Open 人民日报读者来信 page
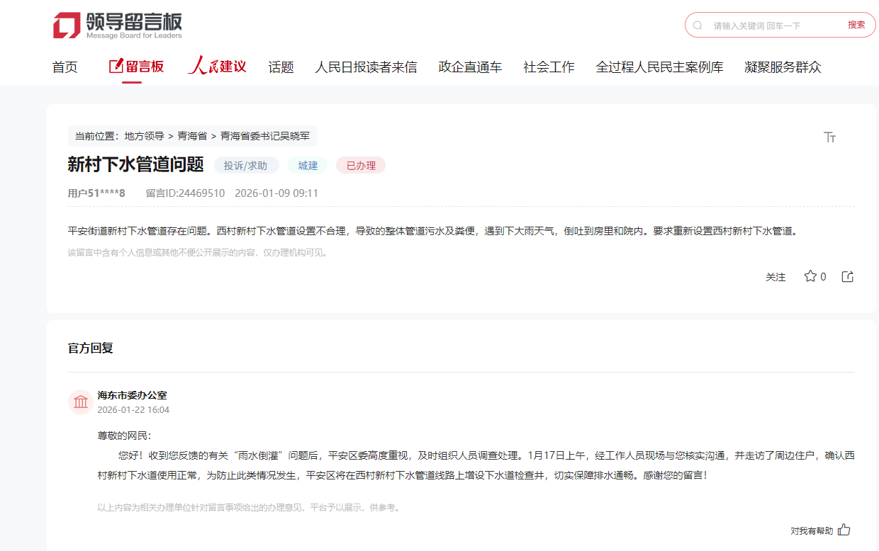 (366, 67)
